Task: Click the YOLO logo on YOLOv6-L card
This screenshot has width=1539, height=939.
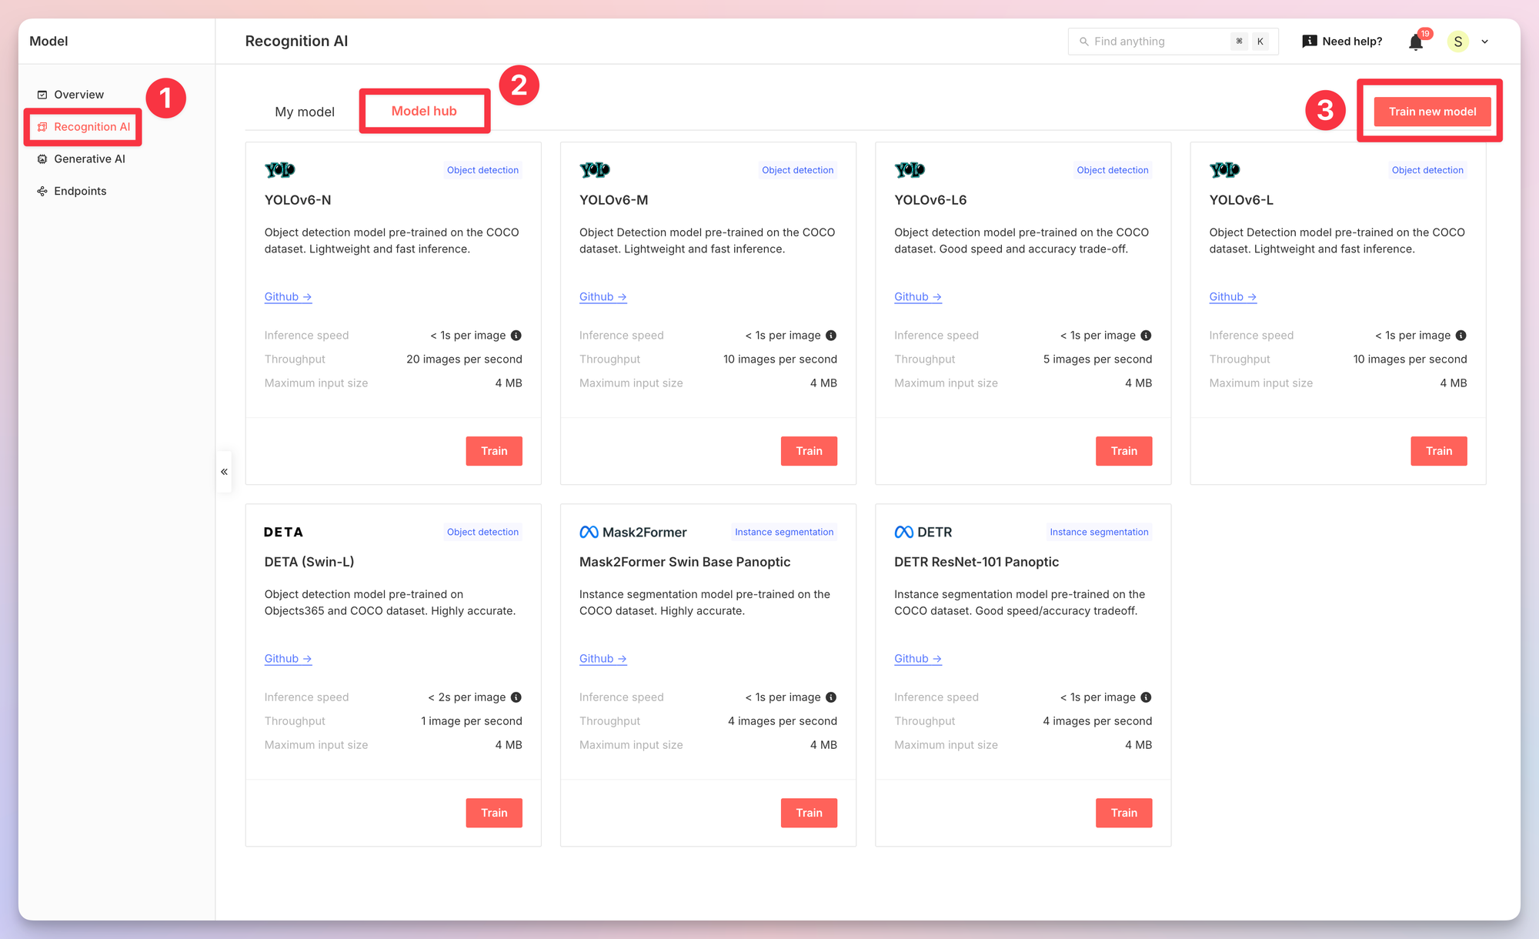Action: click(x=1224, y=170)
